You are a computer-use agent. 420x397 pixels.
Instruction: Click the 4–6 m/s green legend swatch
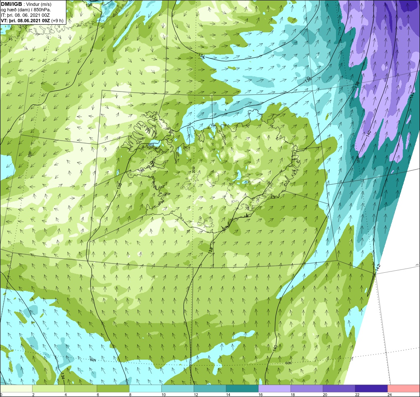pyautogui.click(x=81, y=389)
